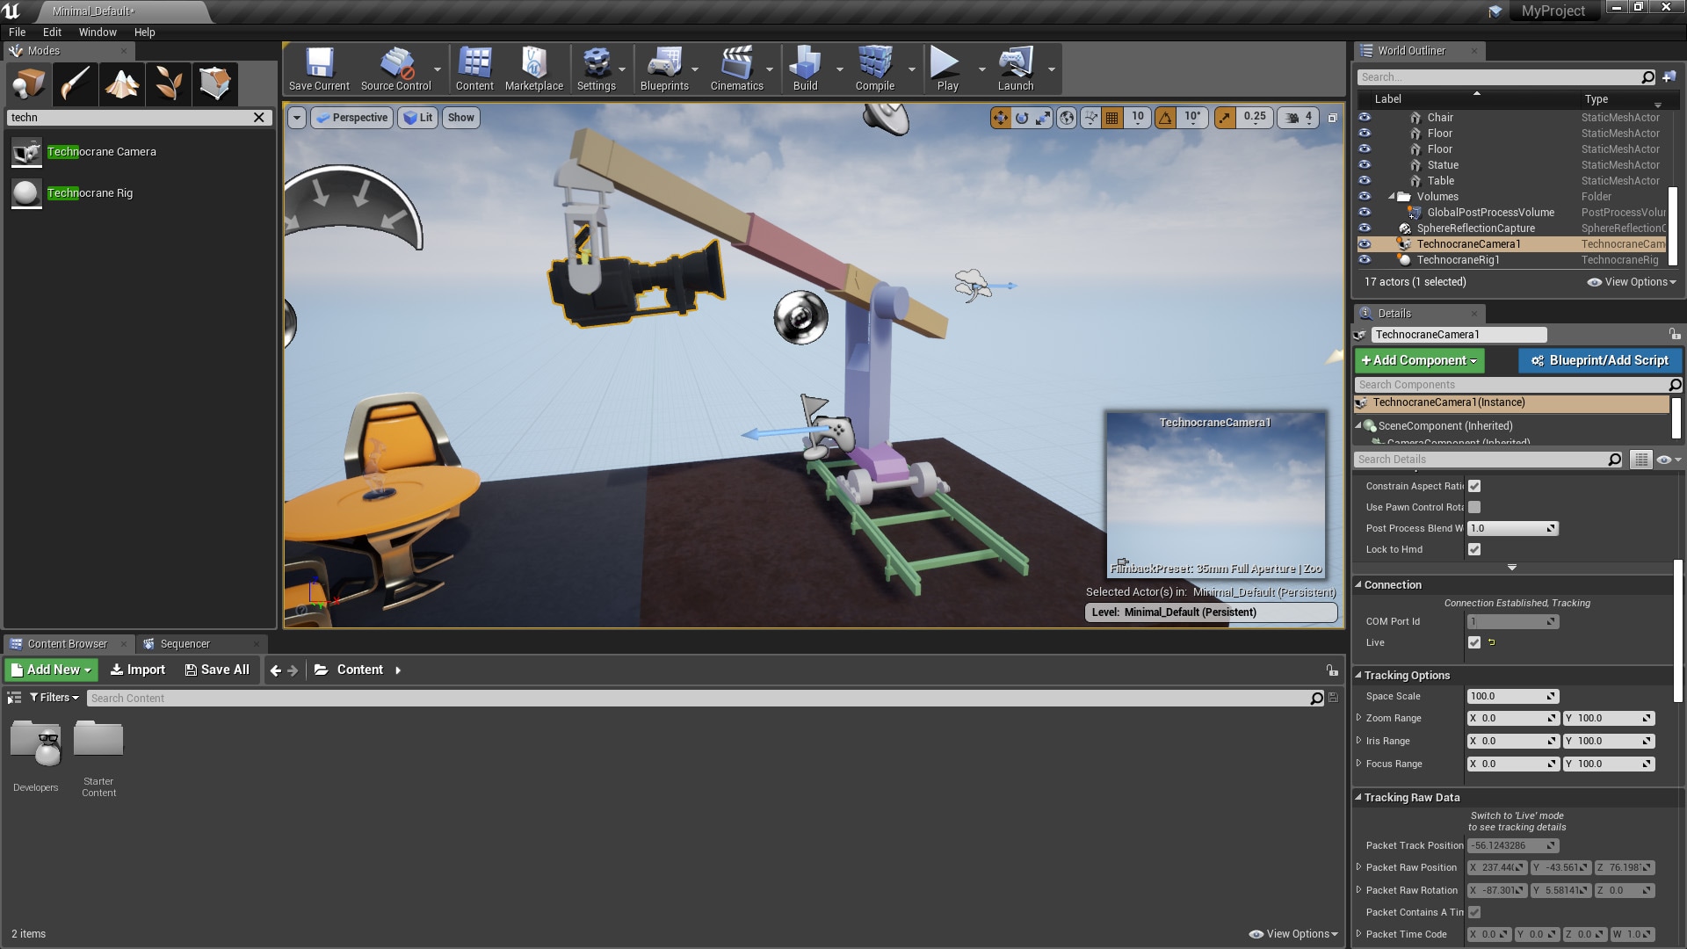Viewport: 1687px width, 949px height.
Task: Select the Geometry Editing mode icon
Action: click(x=215, y=83)
